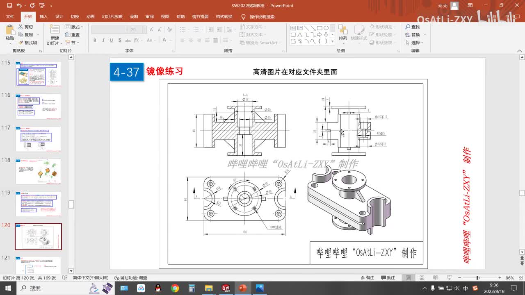Click the 86% zoom level button
This screenshot has height=295, width=525.
[x=509, y=278]
